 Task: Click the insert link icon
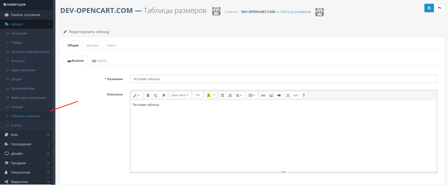[x=263, y=95]
